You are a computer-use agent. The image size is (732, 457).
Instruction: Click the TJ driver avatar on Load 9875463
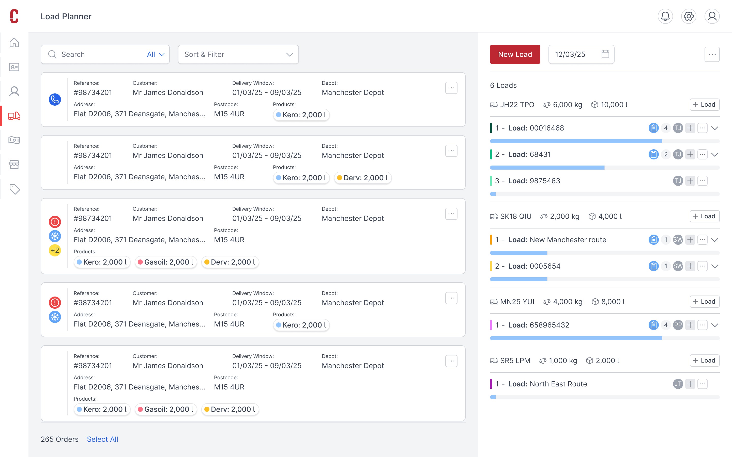[678, 181]
